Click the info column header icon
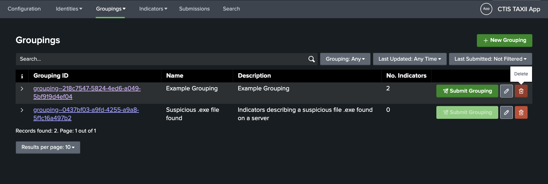 tap(22, 76)
